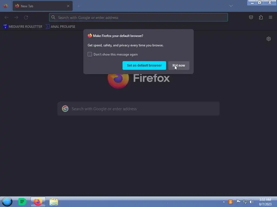Click the volume speaker tray icon
The height and width of the screenshot is (207, 277).
click(x=251, y=202)
